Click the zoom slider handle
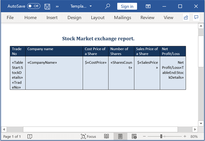 click(161, 136)
